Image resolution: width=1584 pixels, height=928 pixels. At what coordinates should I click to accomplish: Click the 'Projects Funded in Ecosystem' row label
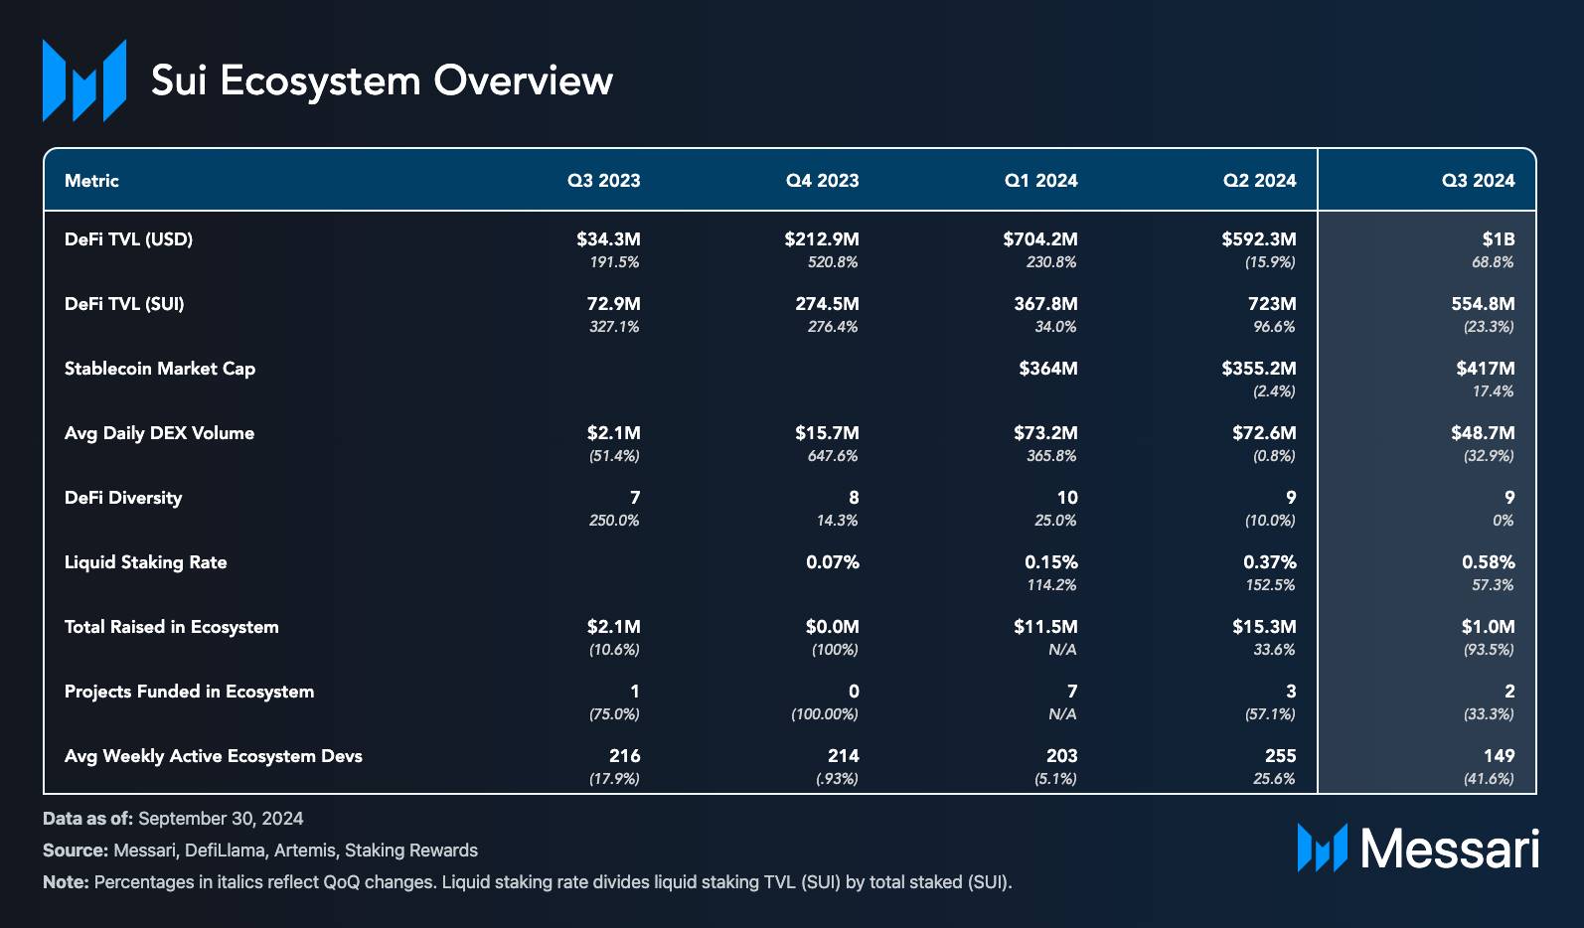point(189,692)
